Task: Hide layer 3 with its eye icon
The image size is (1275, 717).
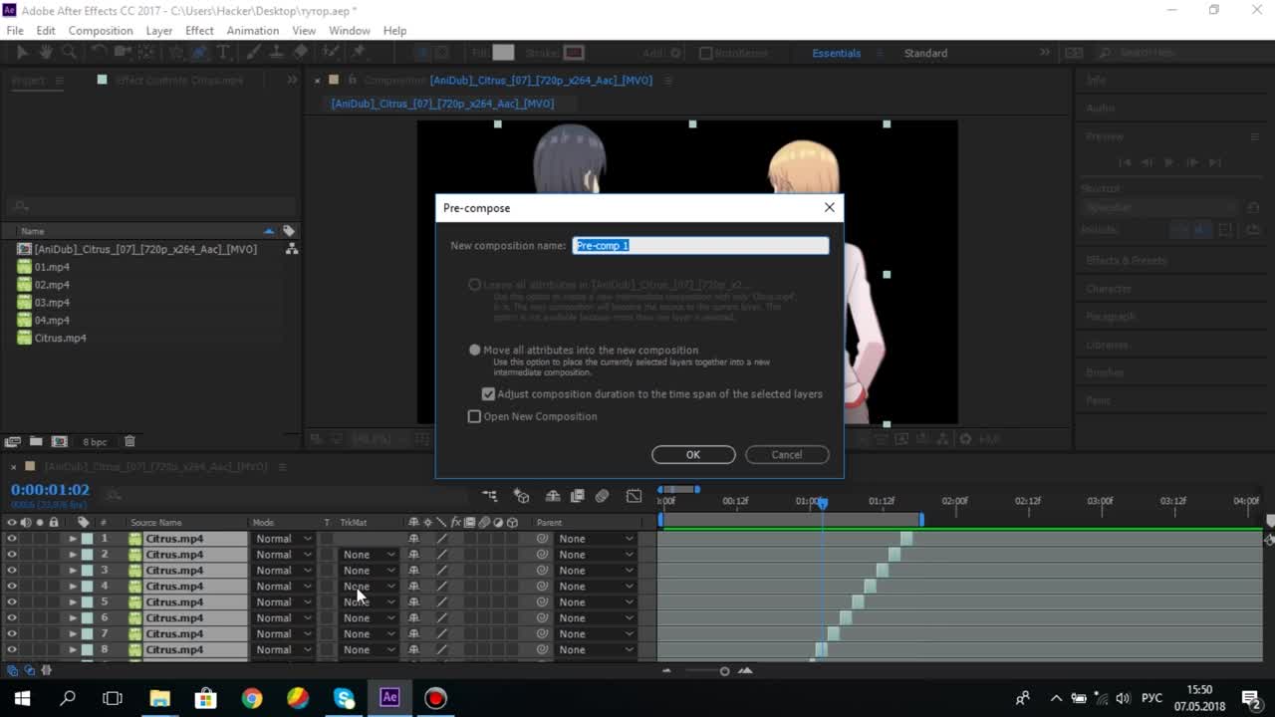Action: tap(12, 571)
